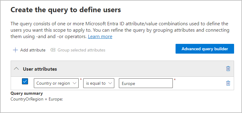Open the Learn more link

pyautogui.click(x=100, y=37)
